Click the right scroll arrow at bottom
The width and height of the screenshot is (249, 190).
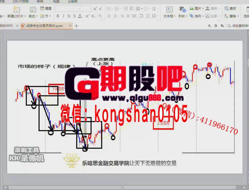(x=244, y=187)
